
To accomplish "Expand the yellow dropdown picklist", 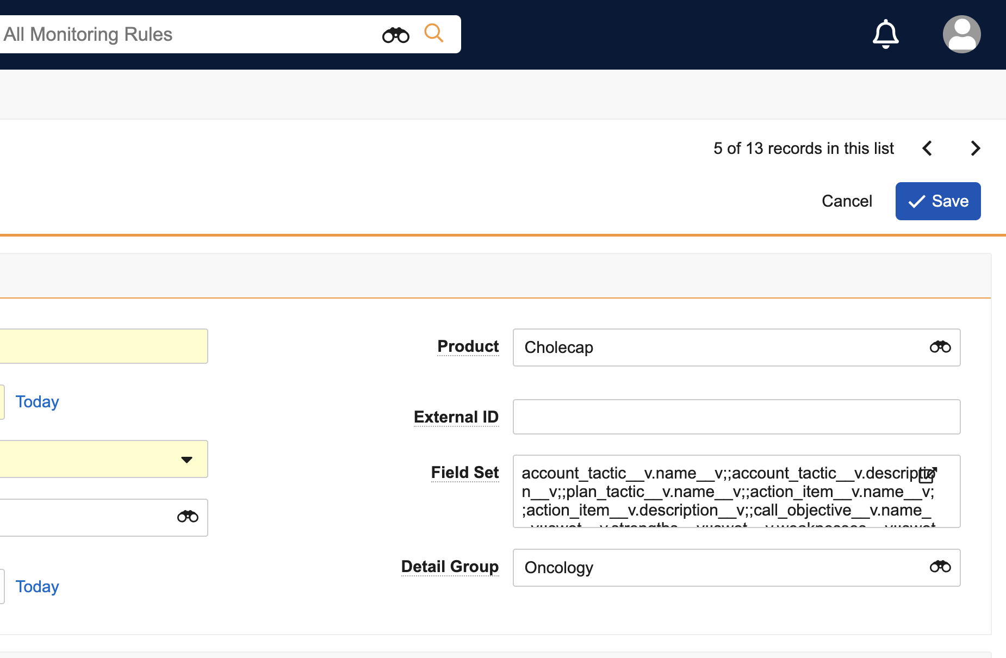I will (x=187, y=460).
